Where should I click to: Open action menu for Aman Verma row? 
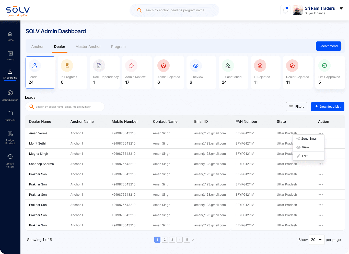pos(321,133)
